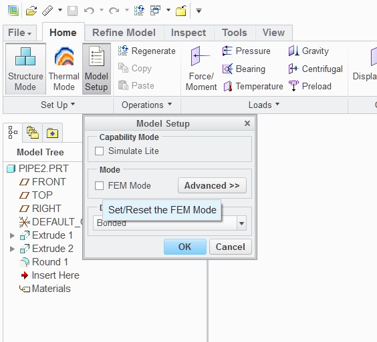Viewport: 377px width, 342px height.
Task: Open the windows switcher dropdown arrow
Action: pyautogui.click(x=168, y=10)
